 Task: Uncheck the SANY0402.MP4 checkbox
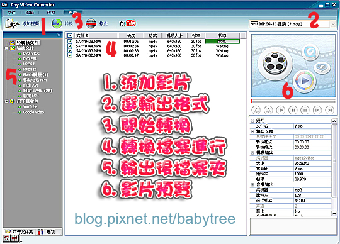click(x=70, y=55)
